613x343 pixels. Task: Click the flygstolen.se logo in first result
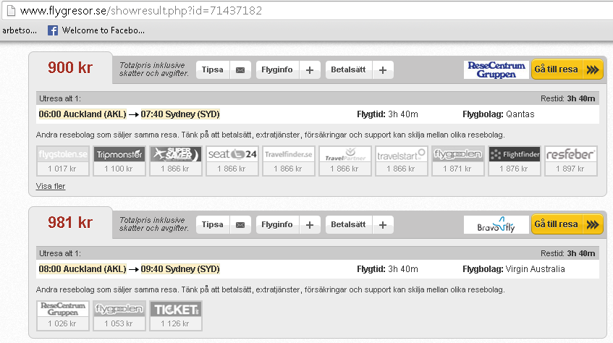(62, 154)
